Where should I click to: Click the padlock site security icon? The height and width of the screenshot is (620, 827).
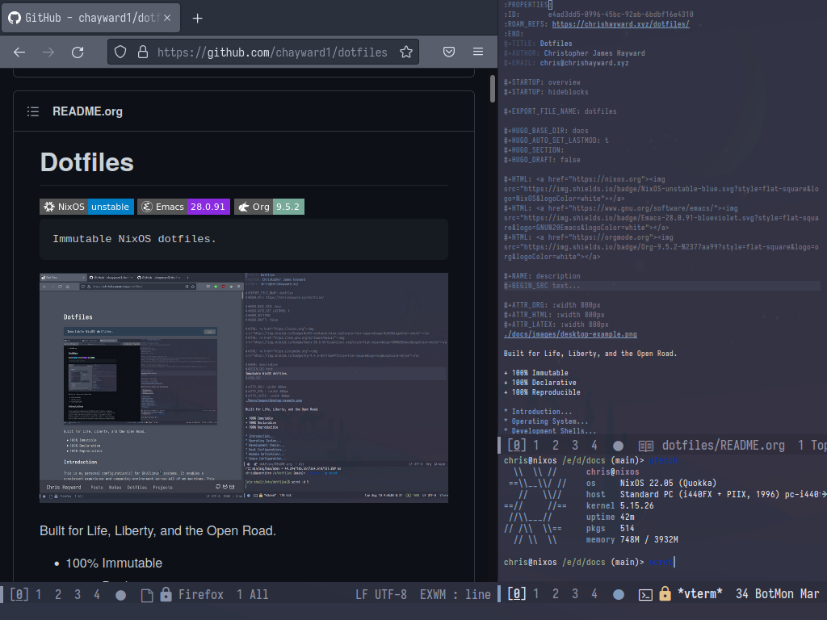point(142,52)
